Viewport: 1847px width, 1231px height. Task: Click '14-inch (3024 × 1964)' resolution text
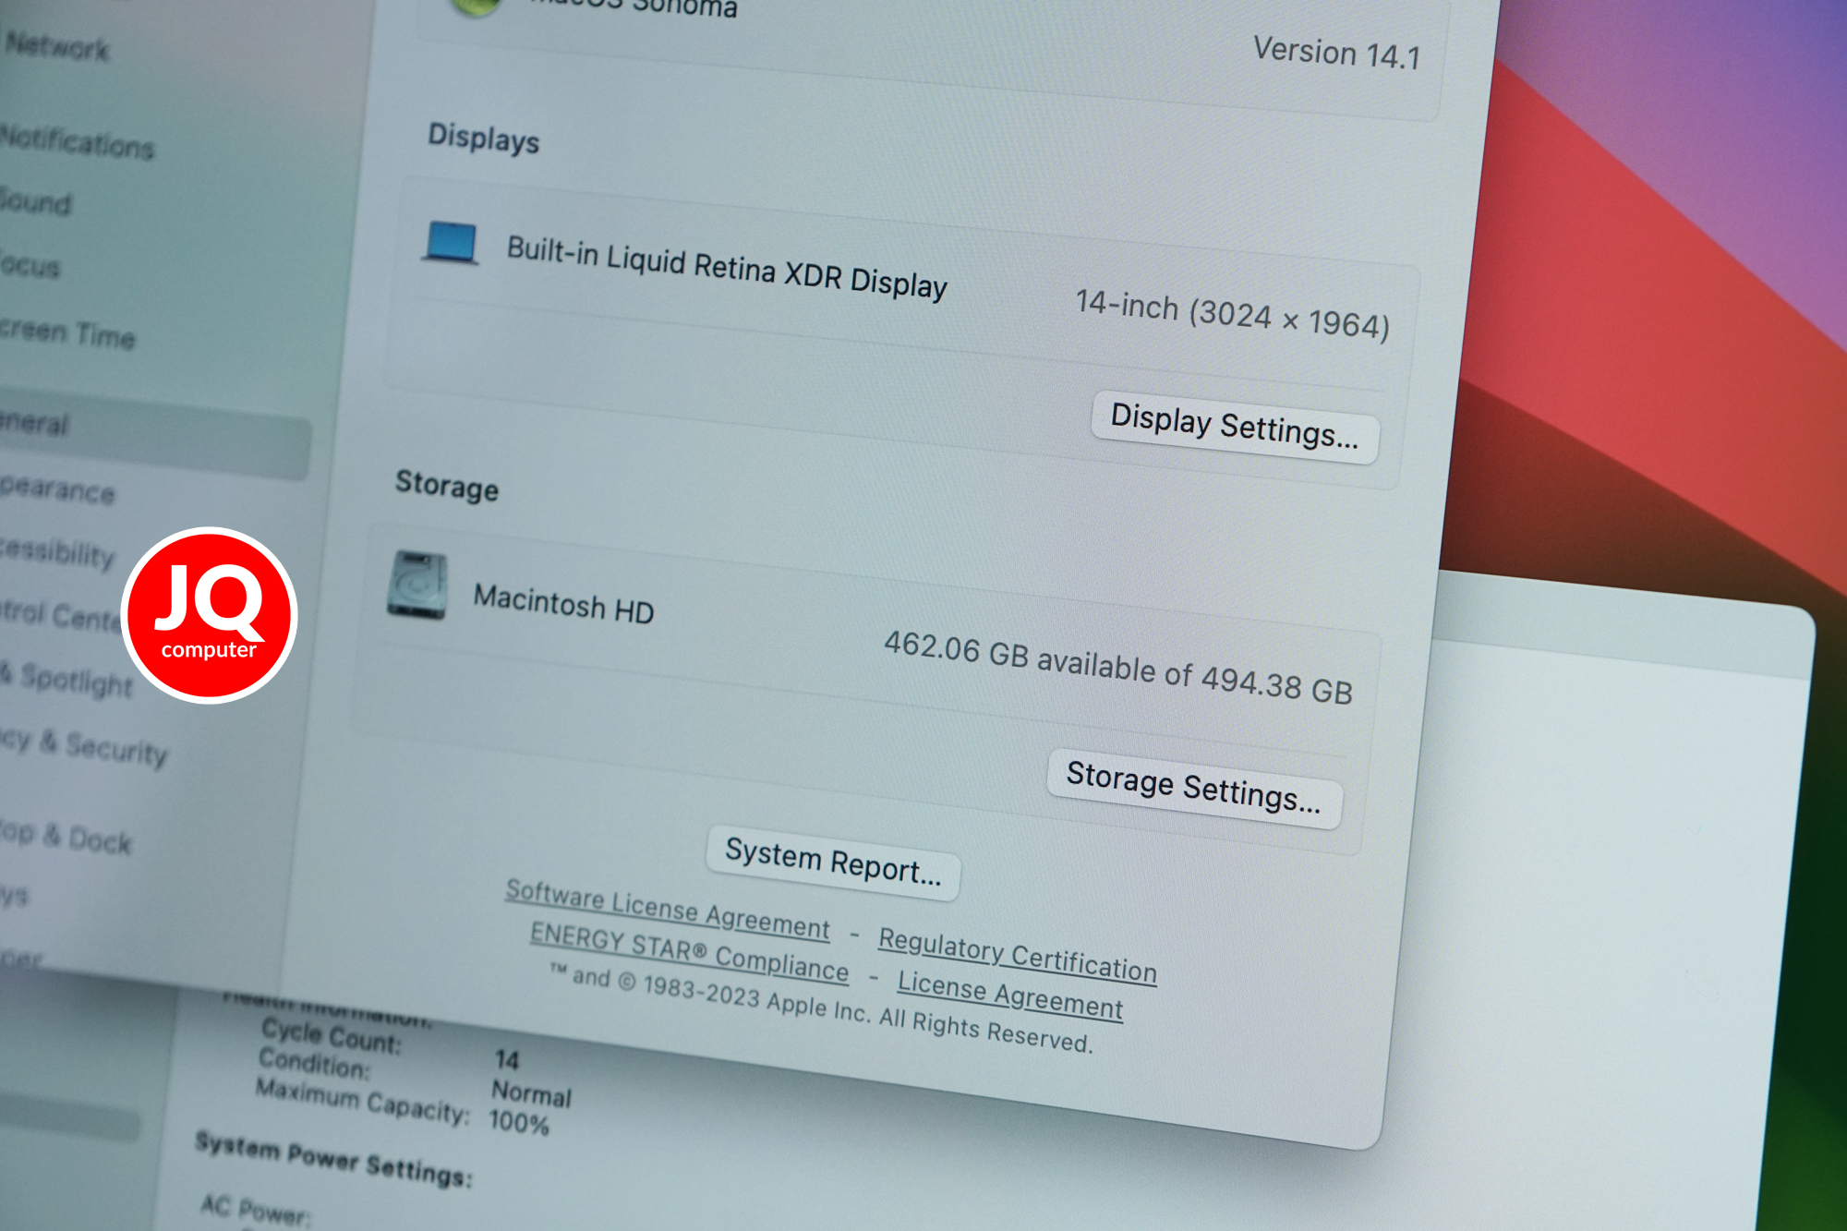click(1233, 315)
